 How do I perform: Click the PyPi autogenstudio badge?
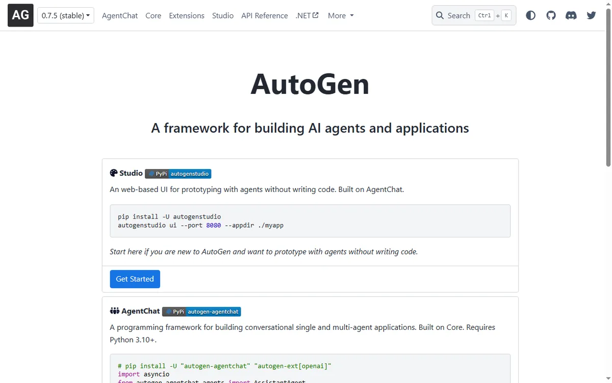click(x=178, y=174)
